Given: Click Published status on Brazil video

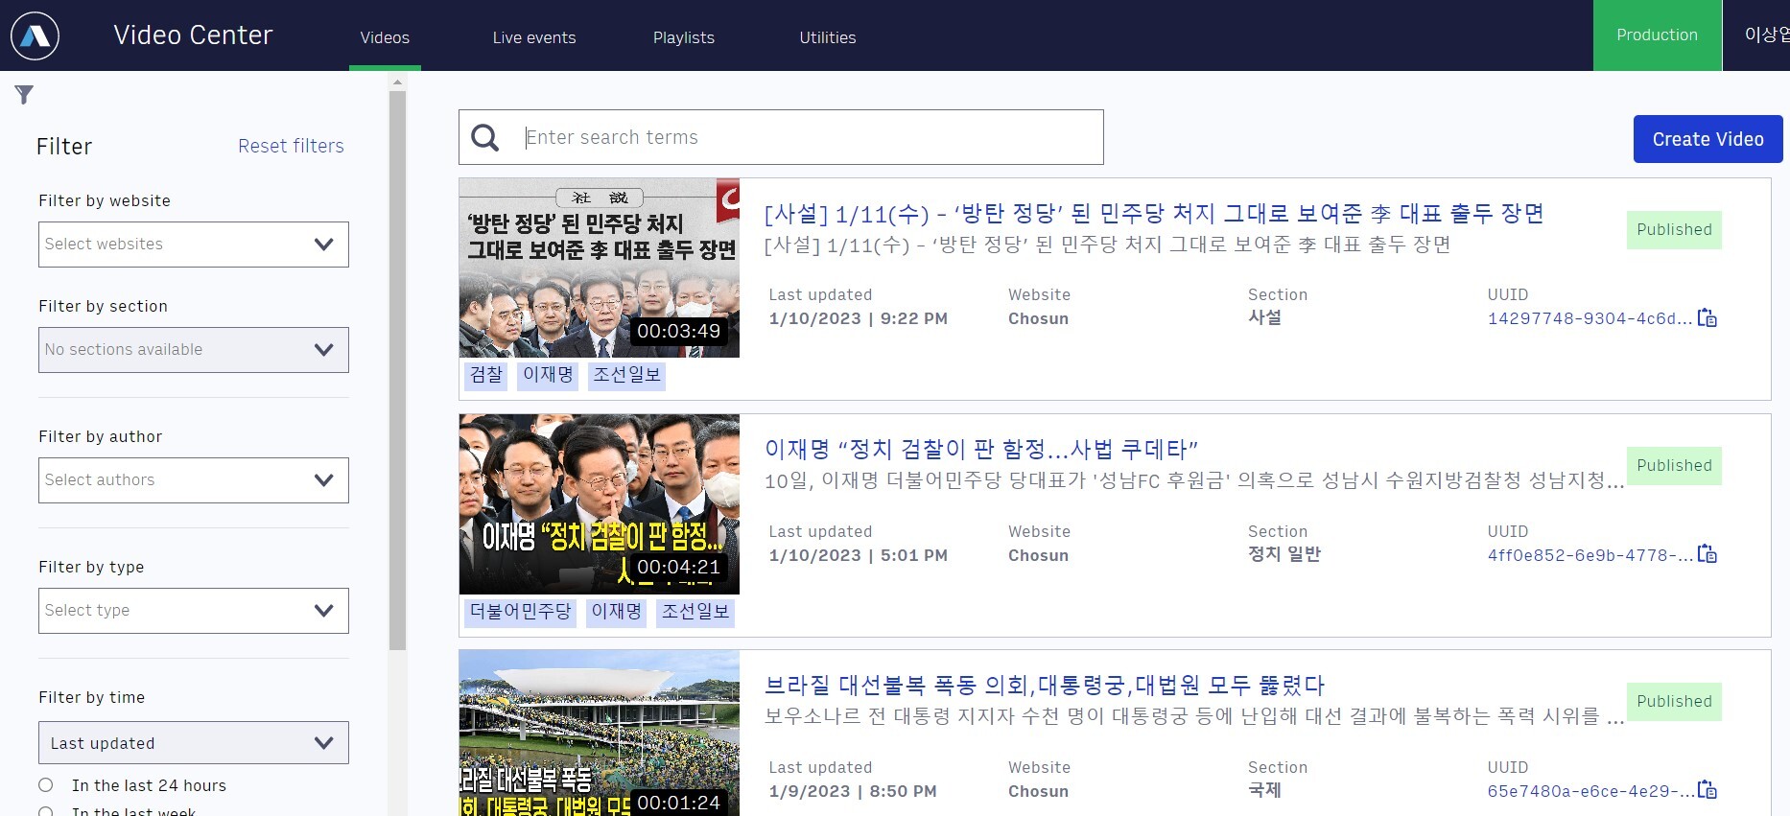Looking at the screenshot, I should [1674, 702].
